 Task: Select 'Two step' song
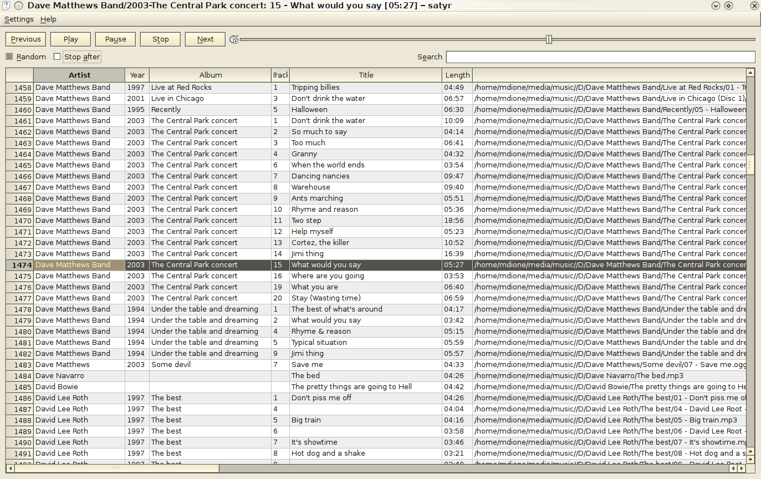307,221
